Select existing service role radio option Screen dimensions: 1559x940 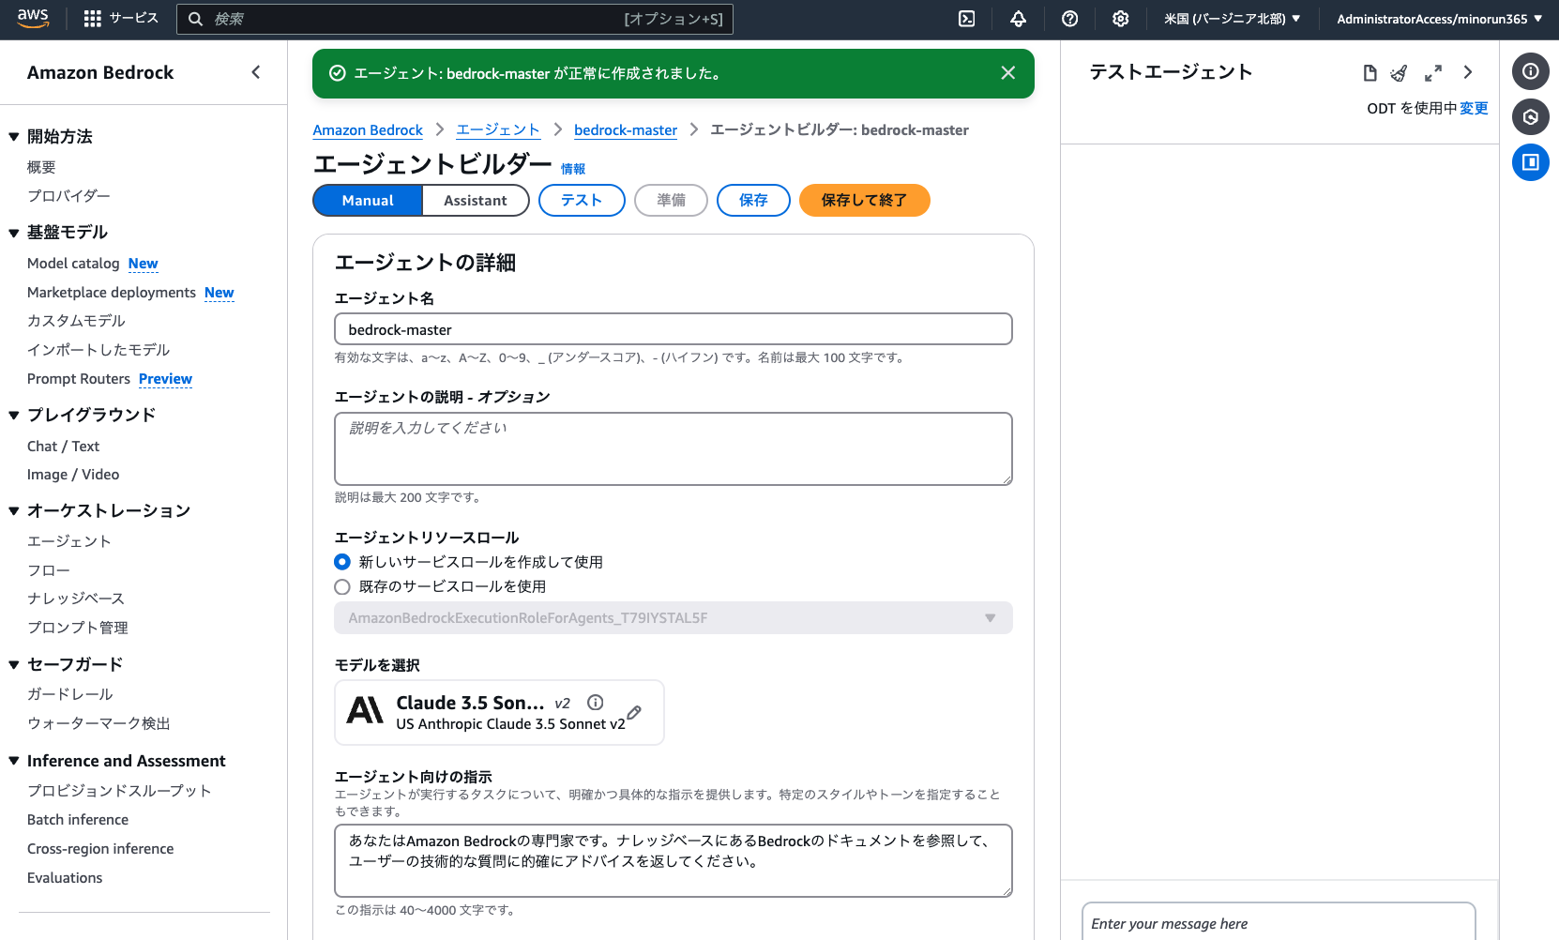pos(342,586)
